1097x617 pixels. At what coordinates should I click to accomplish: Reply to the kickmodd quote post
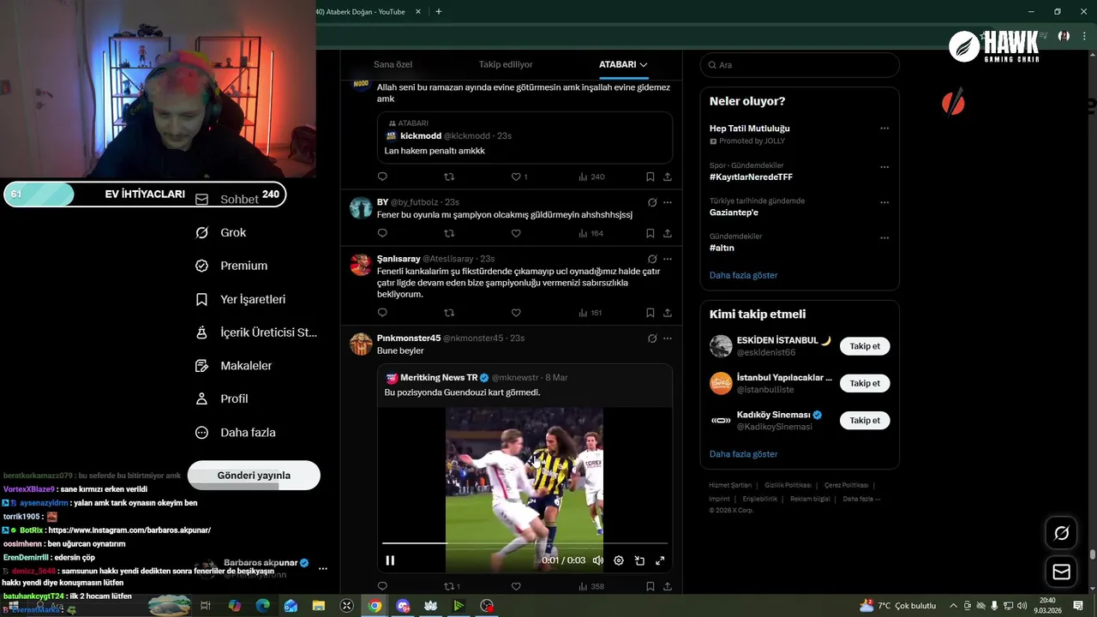(382, 177)
